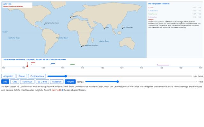
Task: Click the Kalikut location dot on map
Action: tap(104, 28)
